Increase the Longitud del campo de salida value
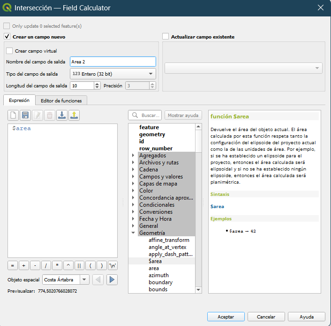 [x=97, y=84]
